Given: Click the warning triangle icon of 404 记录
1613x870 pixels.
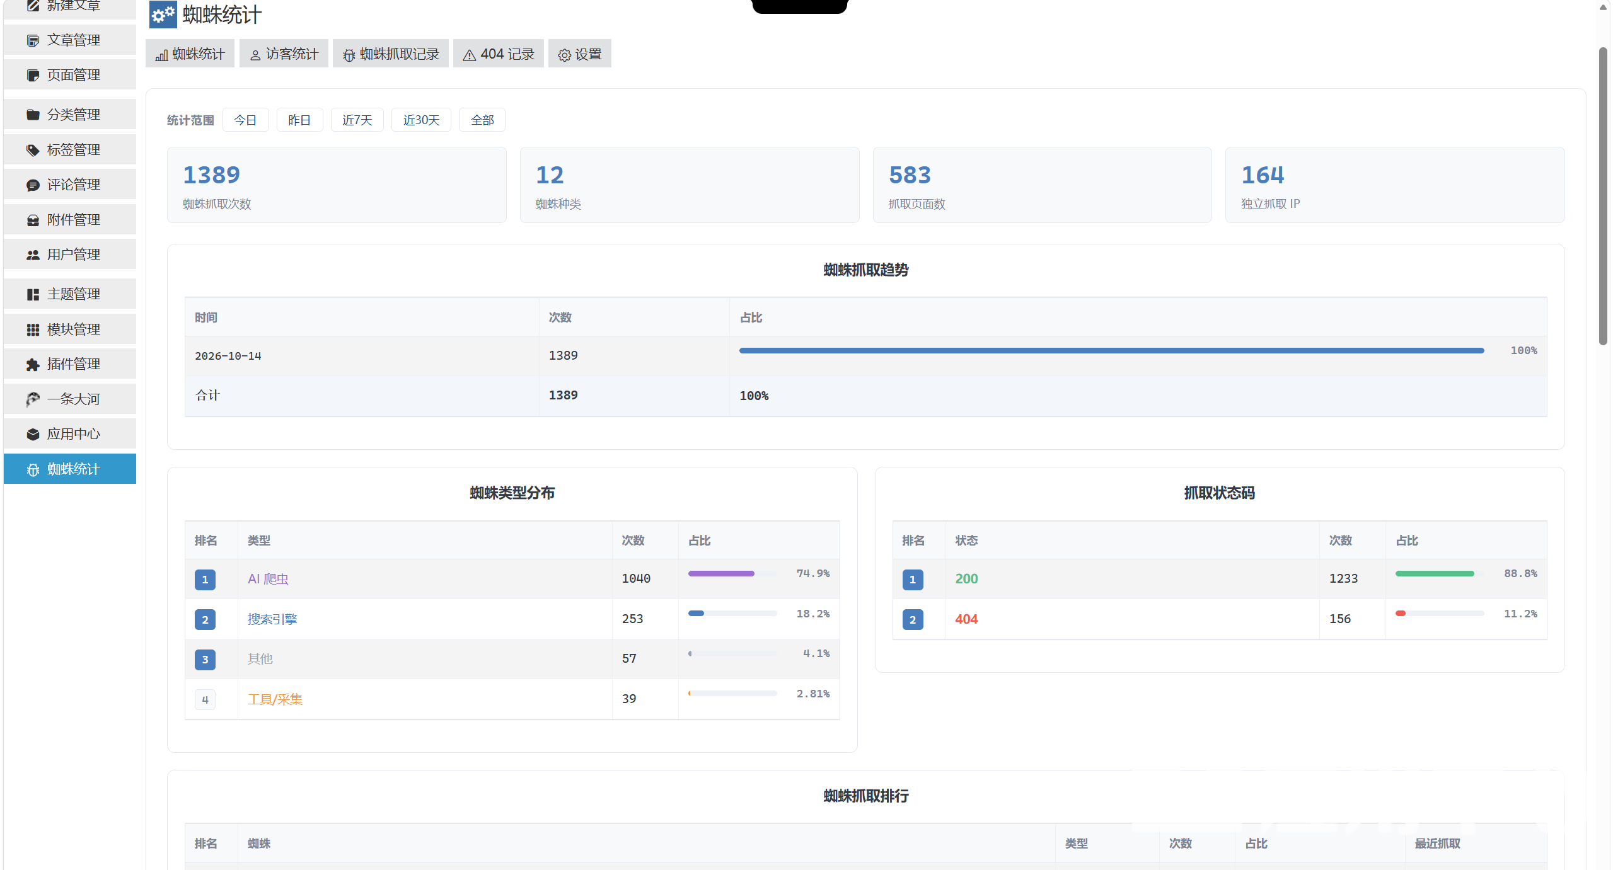Looking at the screenshot, I should click(x=469, y=55).
